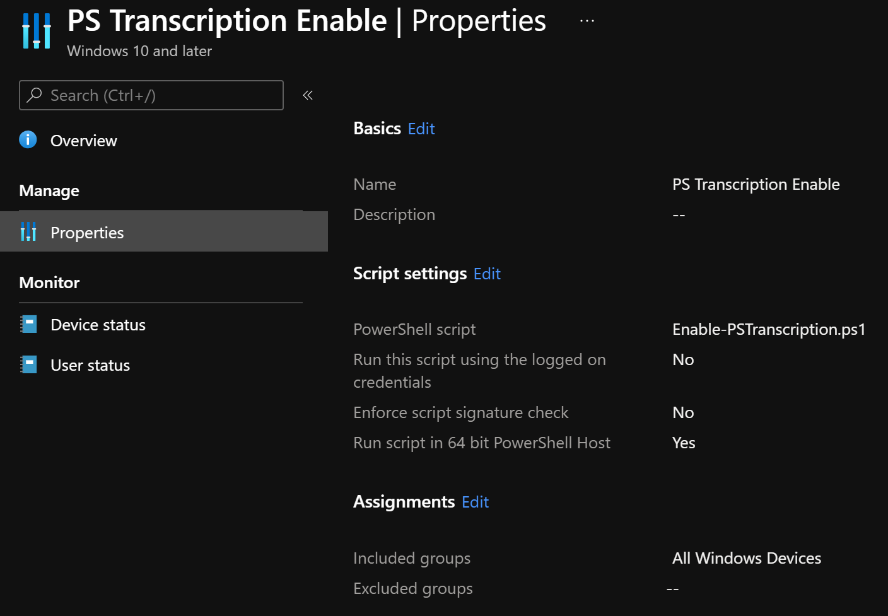Click the Enable-PSTranscription.ps1 script value
888x616 pixels.
point(768,329)
